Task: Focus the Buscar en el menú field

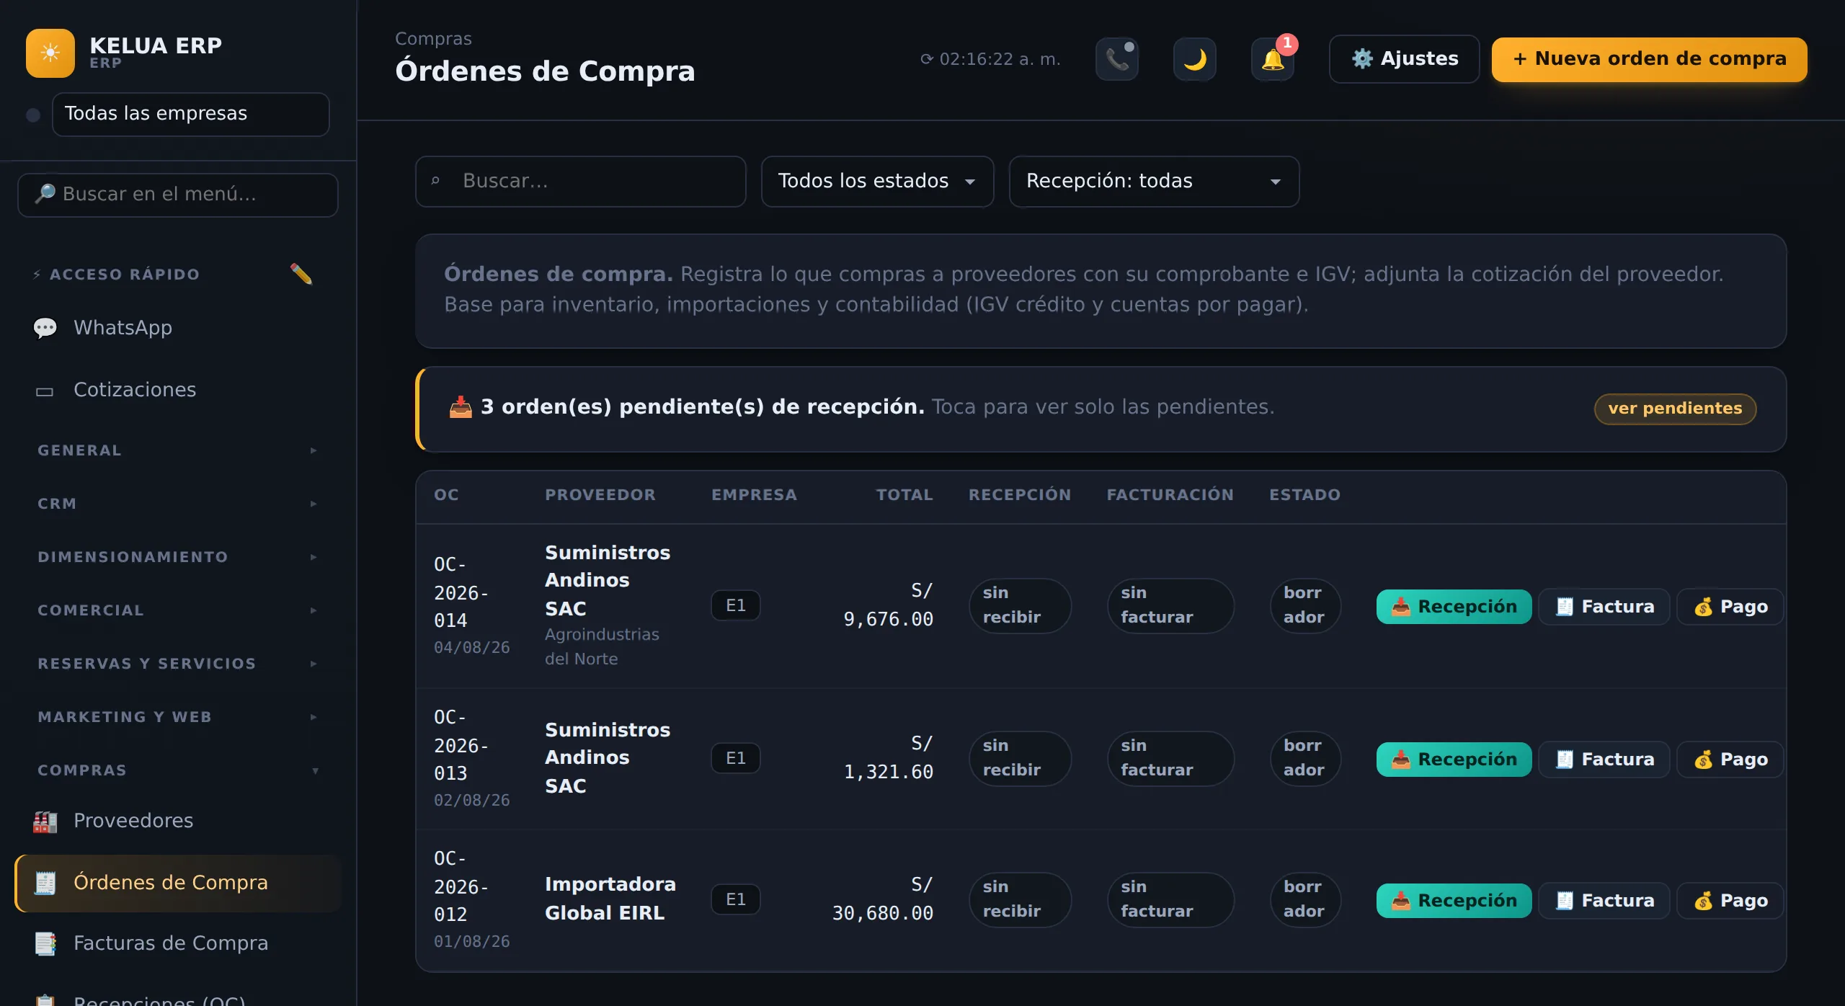Action: (x=177, y=195)
